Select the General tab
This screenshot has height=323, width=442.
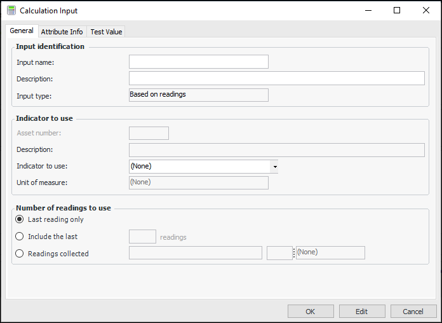tap(22, 31)
